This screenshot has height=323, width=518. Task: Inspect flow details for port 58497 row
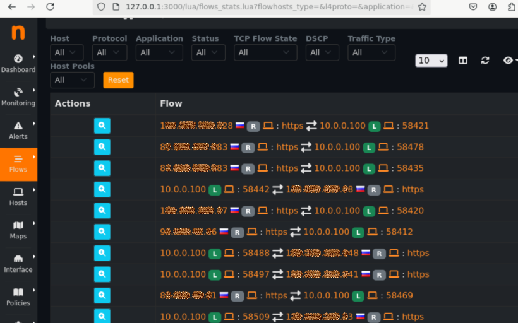coord(102,274)
